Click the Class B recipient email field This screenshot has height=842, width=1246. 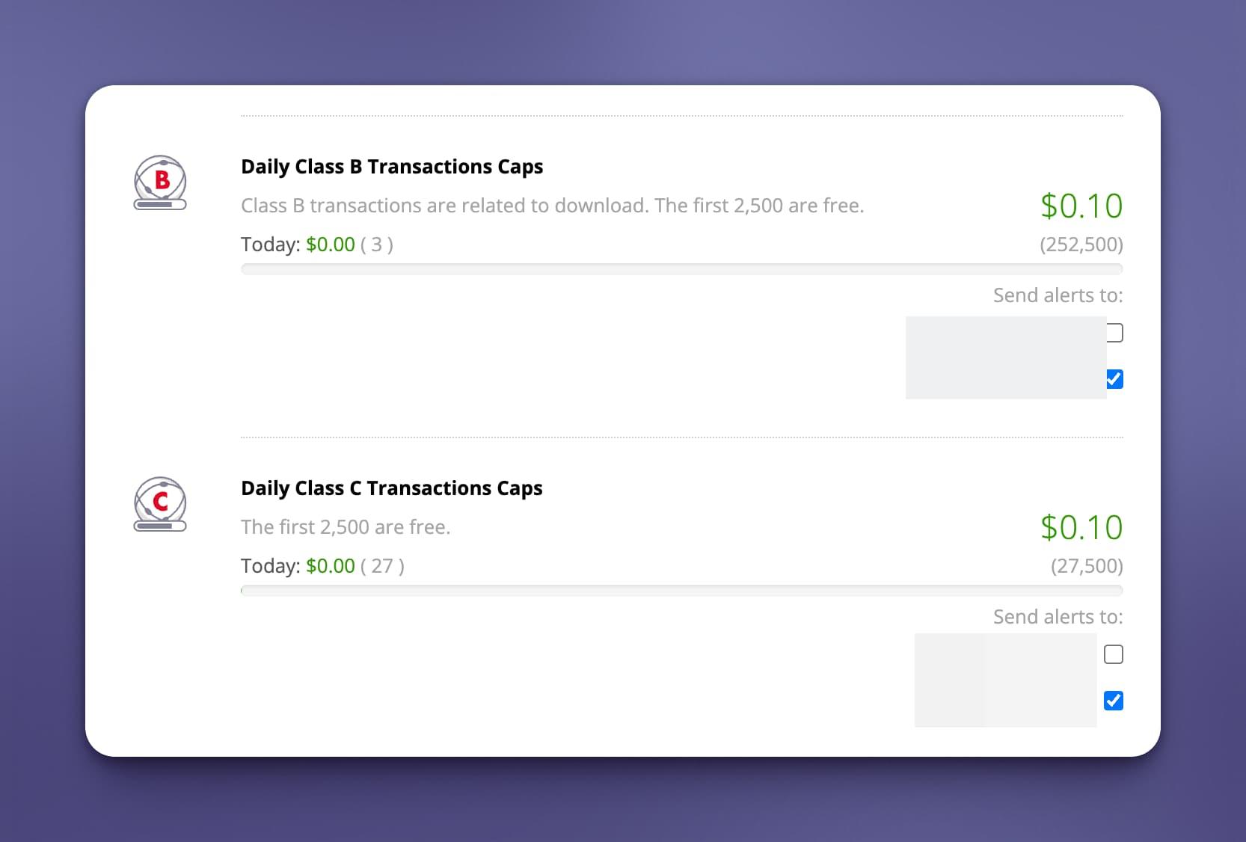[x=1006, y=357]
